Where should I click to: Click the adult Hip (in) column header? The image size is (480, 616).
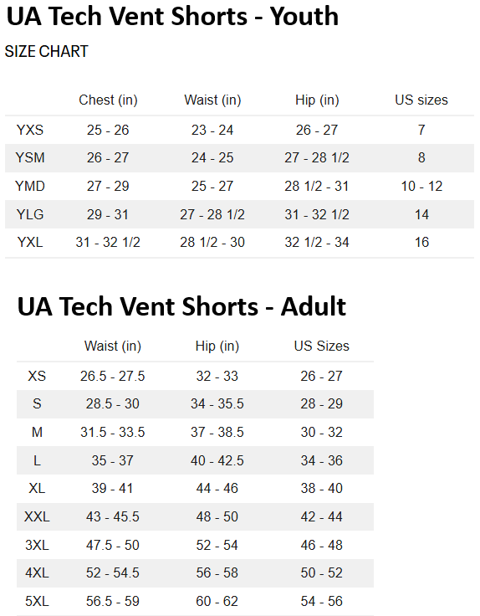click(217, 346)
